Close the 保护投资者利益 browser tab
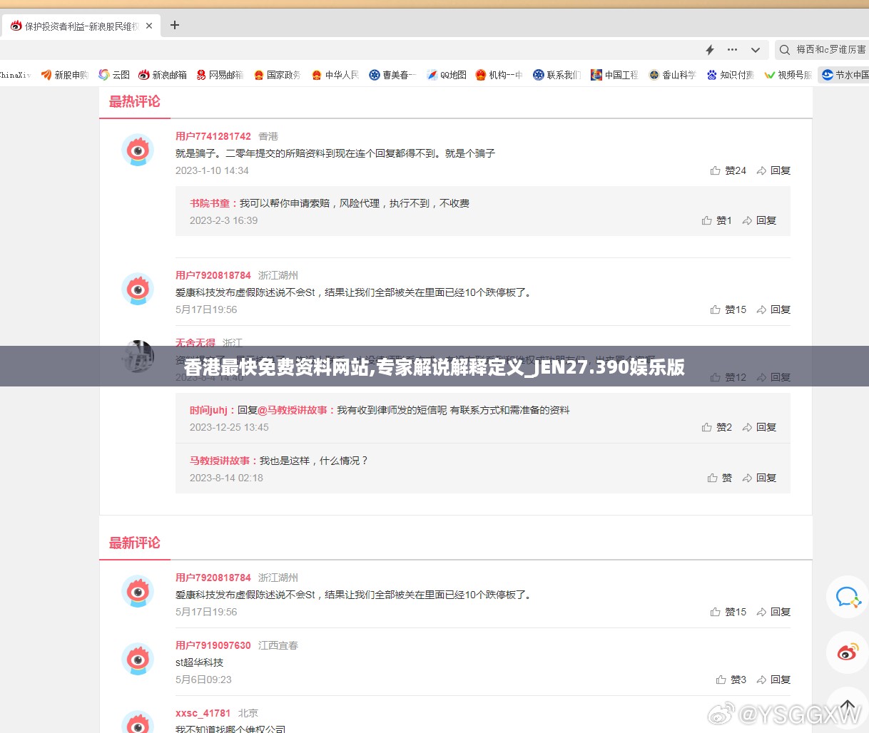The height and width of the screenshot is (733, 869). 149,26
